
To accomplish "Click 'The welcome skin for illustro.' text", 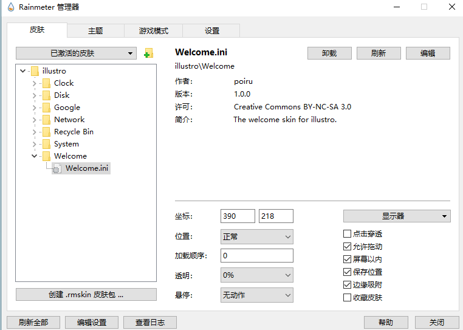I will (x=285, y=120).
